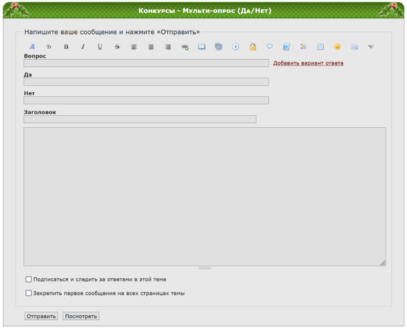
Task: Align text to the left
Action: click(134, 47)
